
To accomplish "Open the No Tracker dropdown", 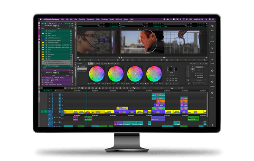I will [x=199, y=80].
